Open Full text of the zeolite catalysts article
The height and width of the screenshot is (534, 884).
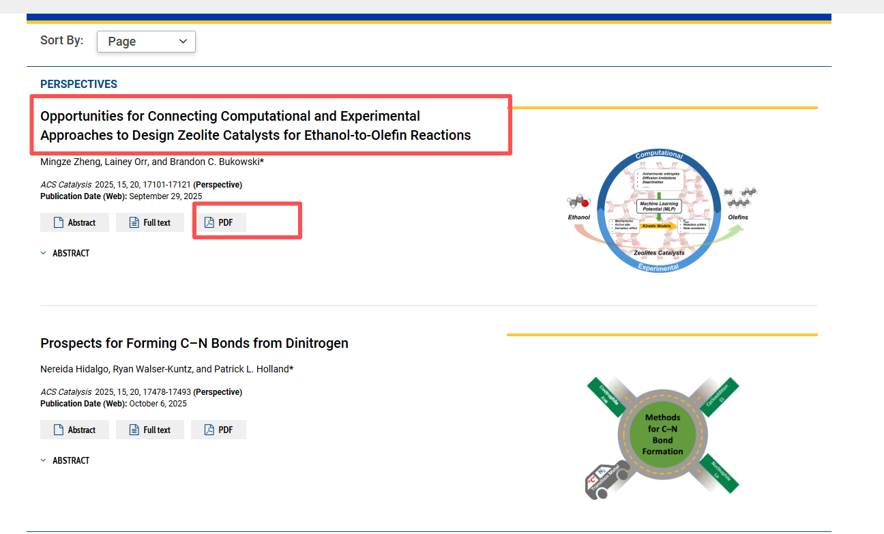(150, 222)
